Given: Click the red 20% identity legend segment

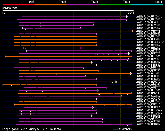Looking at the screenshot, I should (19, 5).
